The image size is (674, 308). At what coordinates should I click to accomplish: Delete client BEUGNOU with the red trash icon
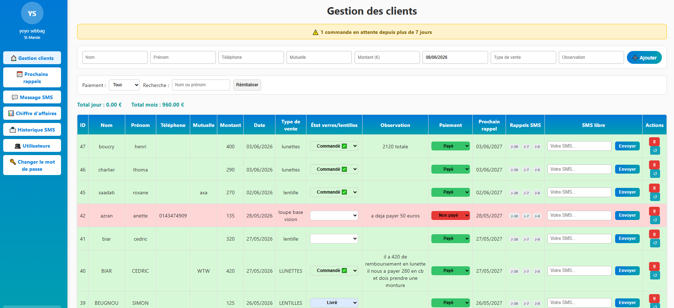pos(654,298)
